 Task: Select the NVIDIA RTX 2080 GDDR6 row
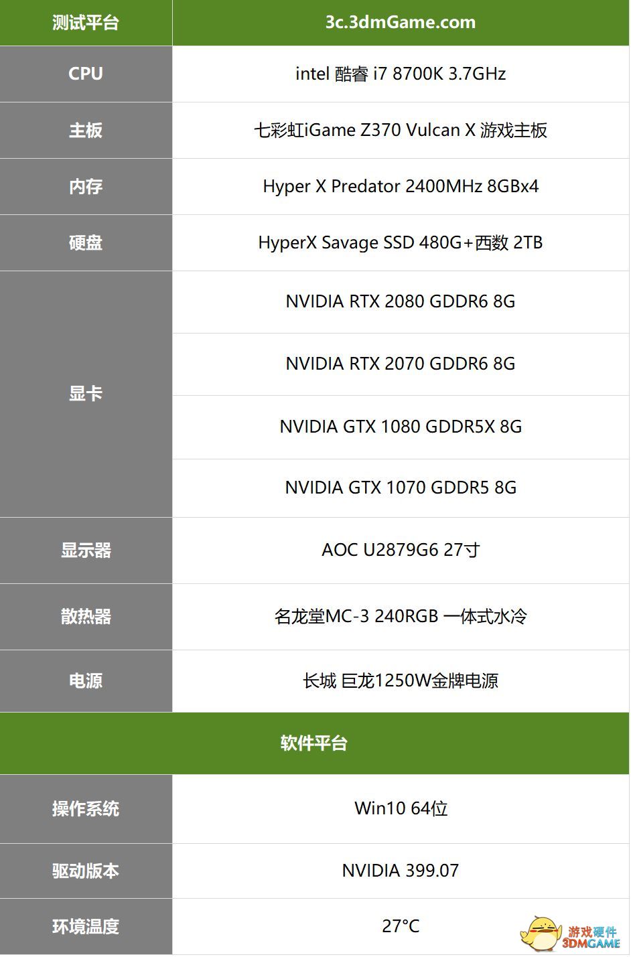[x=401, y=301]
